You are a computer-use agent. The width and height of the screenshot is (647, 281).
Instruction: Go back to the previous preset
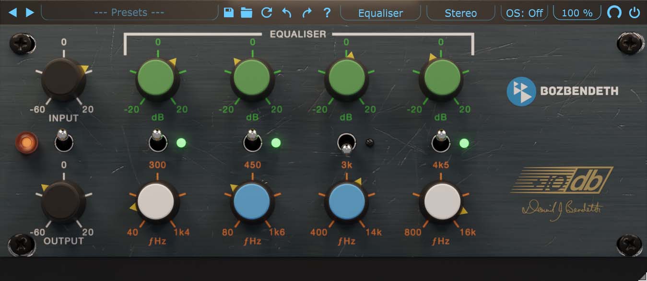[13, 13]
